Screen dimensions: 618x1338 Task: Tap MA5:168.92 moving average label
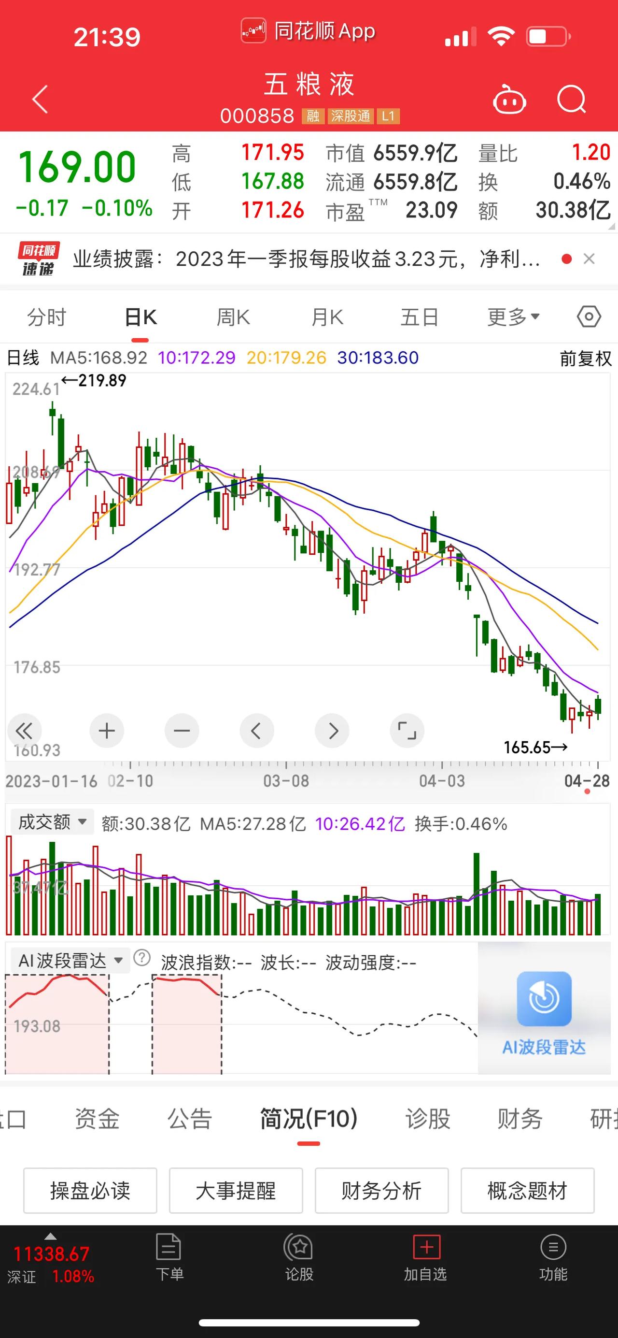98,358
